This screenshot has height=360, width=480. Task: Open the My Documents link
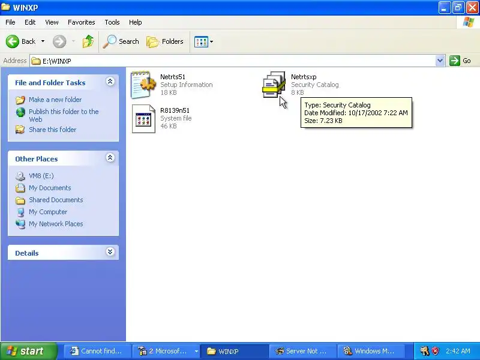coord(50,188)
